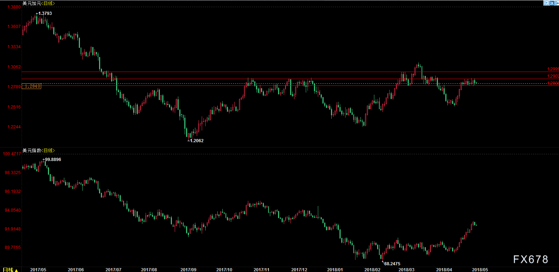Click the 99.8896 high value label
This screenshot has height=272, width=559.
click(53, 160)
